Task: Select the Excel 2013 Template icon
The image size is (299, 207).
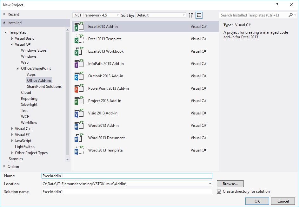Action: [79, 39]
